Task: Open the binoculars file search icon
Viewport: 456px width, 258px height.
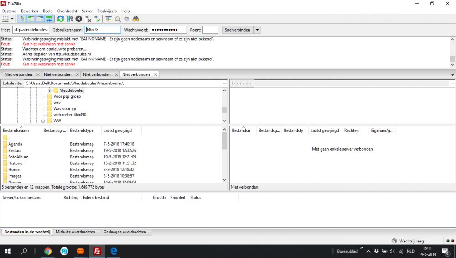Action: pyautogui.click(x=135, y=19)
